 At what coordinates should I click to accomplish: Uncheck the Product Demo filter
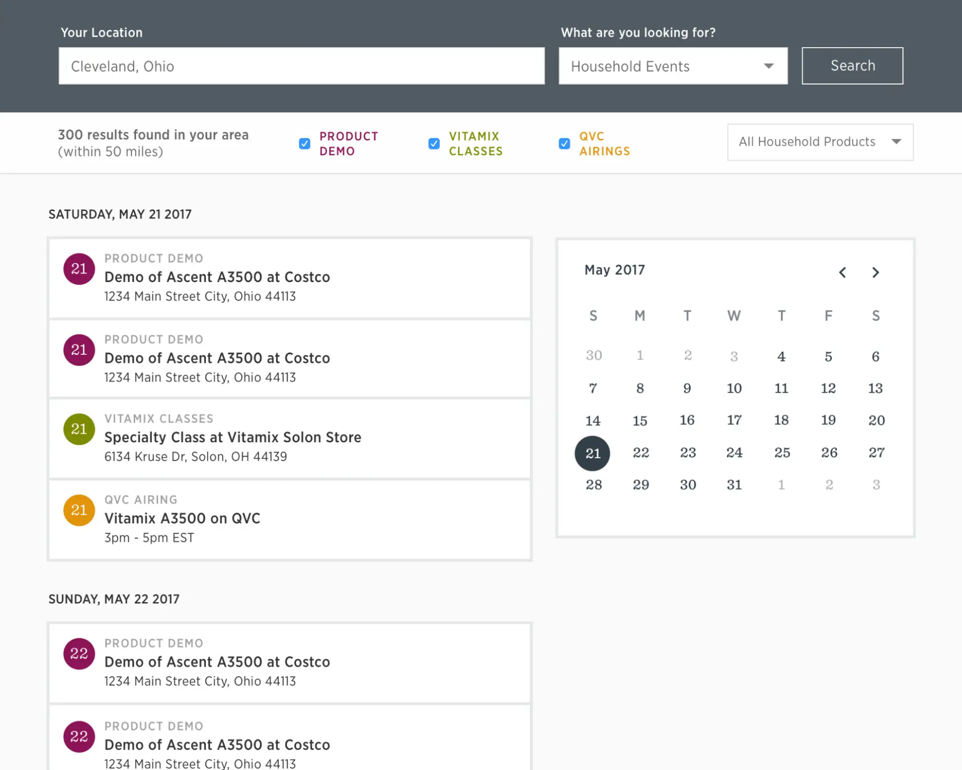(304, 143)
